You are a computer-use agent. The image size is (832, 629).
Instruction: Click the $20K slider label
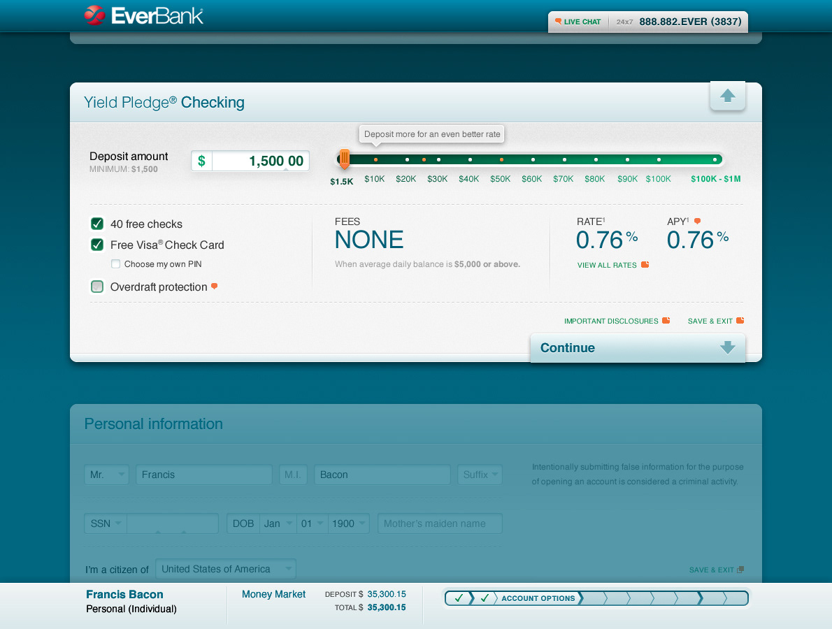[406, 179]
